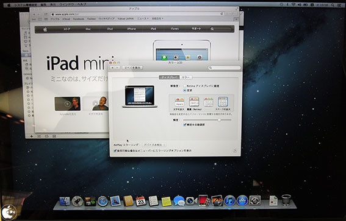Click the brightness slider handle
This screenshot has width=346, height=221.
pyautogui.click(x=219, y=120)
